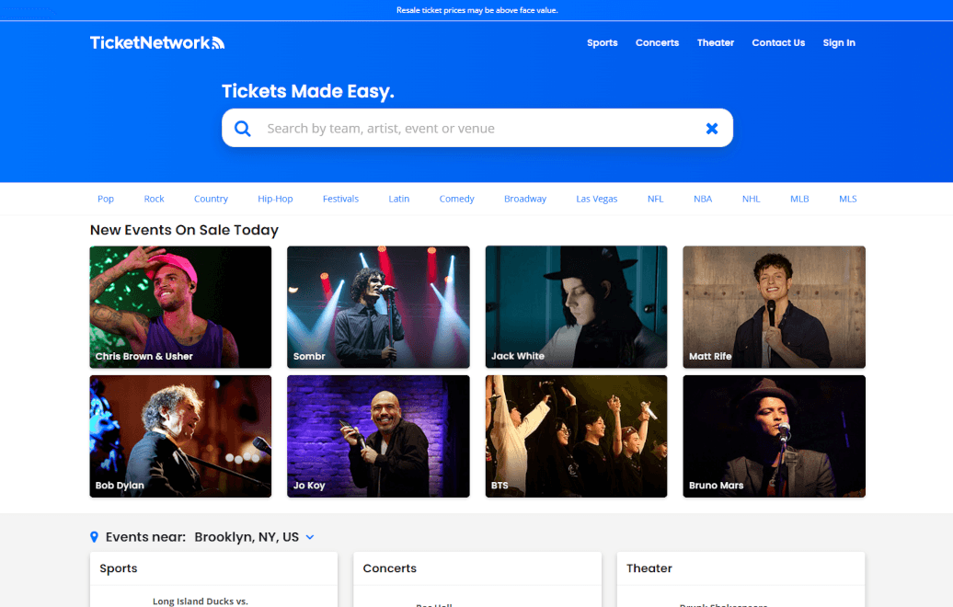Select the NFL category link
953x607 pixels.
click(655, 199)
